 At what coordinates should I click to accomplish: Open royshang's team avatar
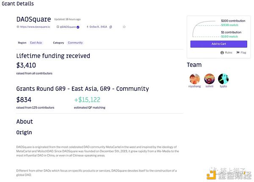click(x=195, y=79)
